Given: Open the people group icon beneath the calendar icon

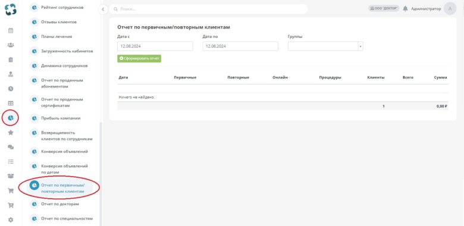Looking at the screenshot, I should 11,45.
